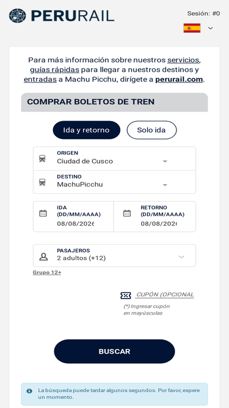Click the PeruRail globe logo icon
This screenshot has height=408, width=229.
click(x=17, y=16)
